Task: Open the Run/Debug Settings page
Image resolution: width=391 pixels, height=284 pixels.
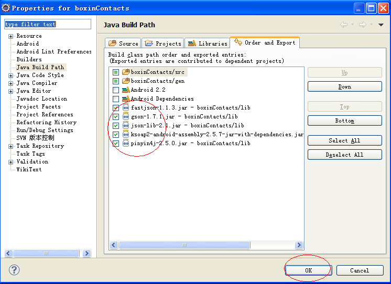Action: [45, 130]
